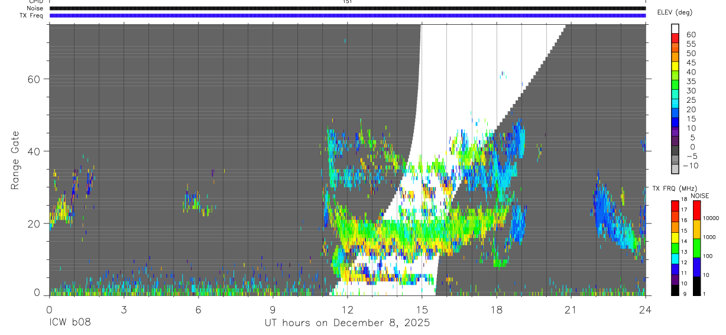Image resolution: width=726 pixels, height=335 pixels.
Task: Click the '10000' label on NOISE scale
Action: click(711, 218)
